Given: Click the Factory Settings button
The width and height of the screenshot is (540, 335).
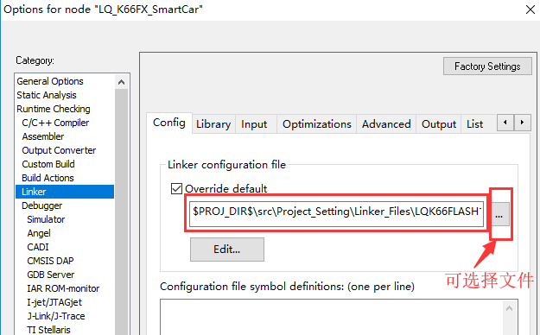Looking at the screenshot, I should tap(487, 66).
